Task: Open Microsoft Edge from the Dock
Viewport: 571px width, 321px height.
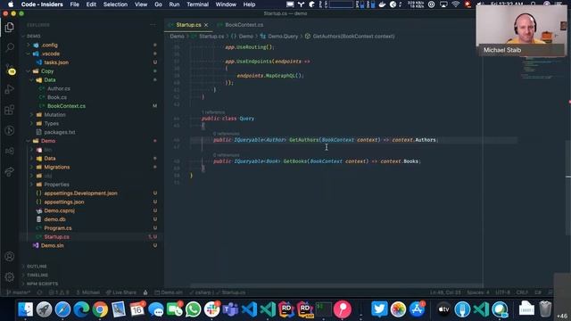Action: 81,309
